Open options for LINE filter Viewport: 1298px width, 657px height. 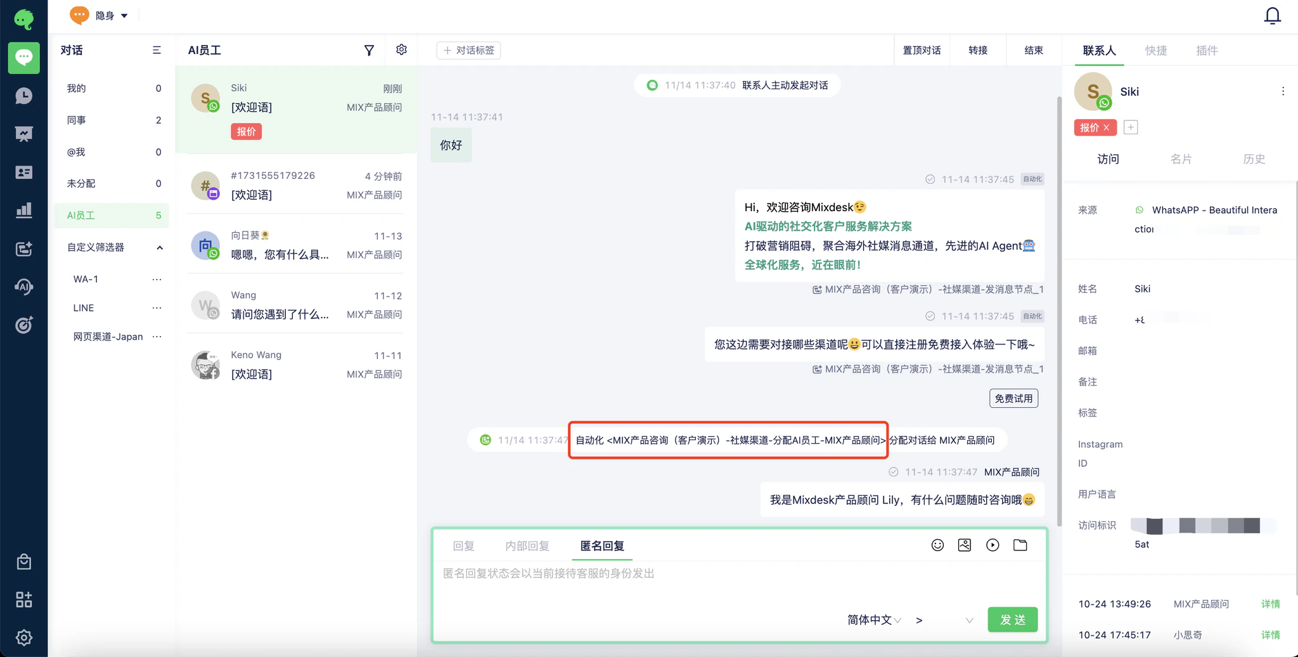point(157,308)
